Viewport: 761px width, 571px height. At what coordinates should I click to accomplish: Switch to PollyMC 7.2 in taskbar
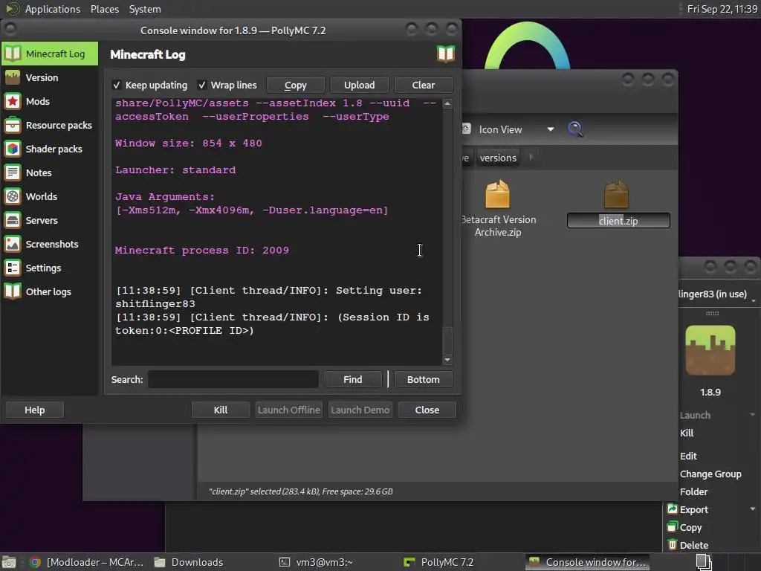tap(439, 562)
